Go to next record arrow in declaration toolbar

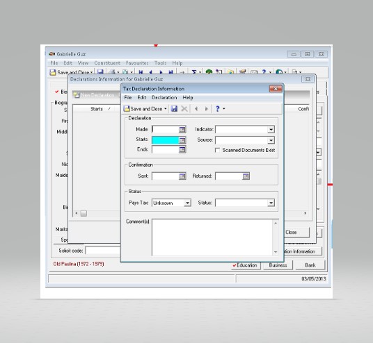click(206, 109)
